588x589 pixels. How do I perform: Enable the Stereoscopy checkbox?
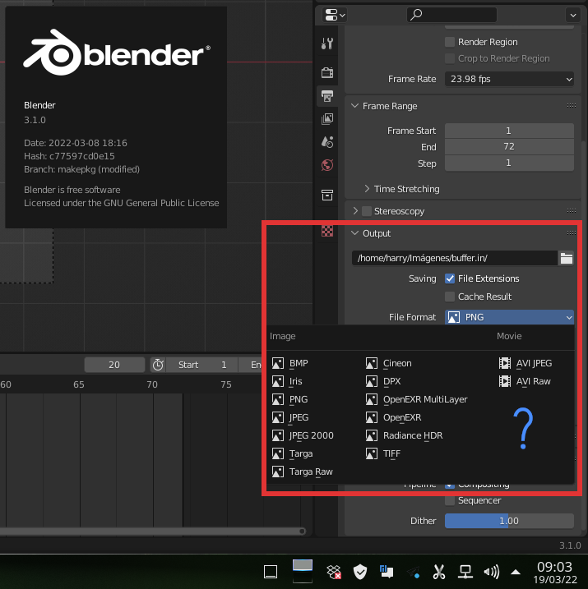click(x=367, y=211)
